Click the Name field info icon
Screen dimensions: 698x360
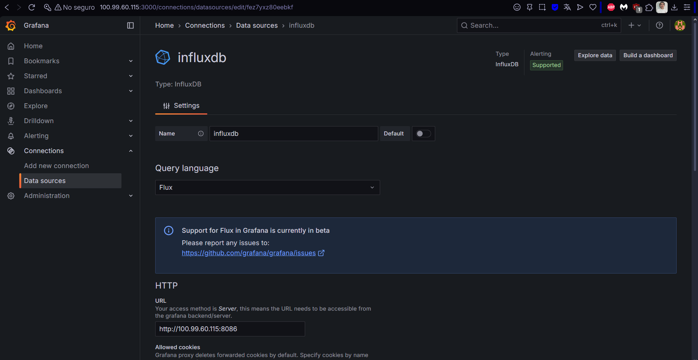tap(201, 134)
